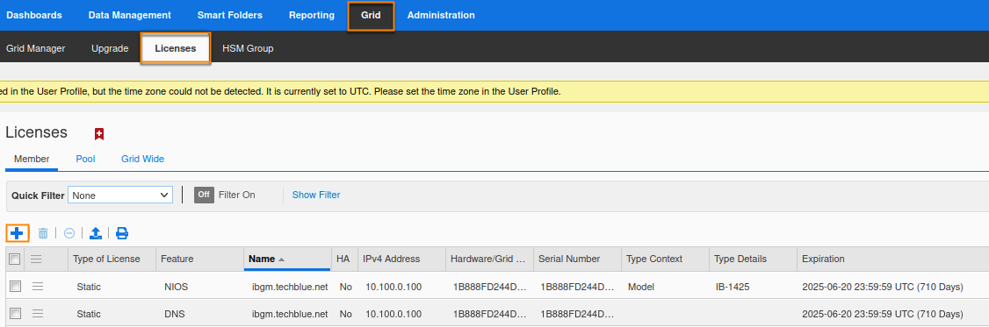Screen dimensions: 989x327
Task: Click the blue plus Add license icon
Action: click(x=17, y=233)
